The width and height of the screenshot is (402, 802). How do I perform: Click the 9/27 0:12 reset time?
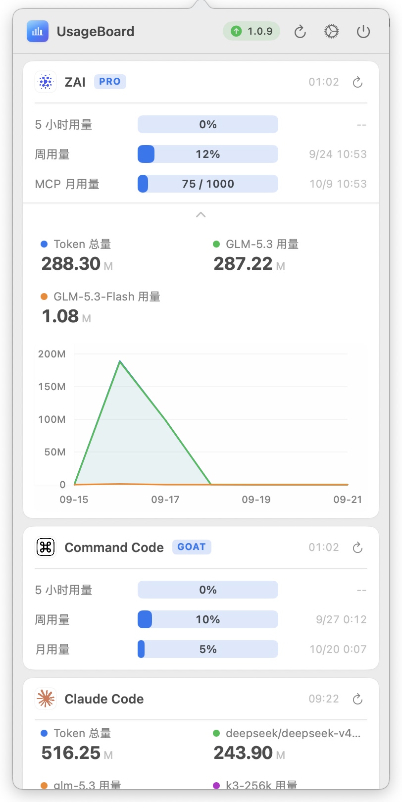pos(342,619)
